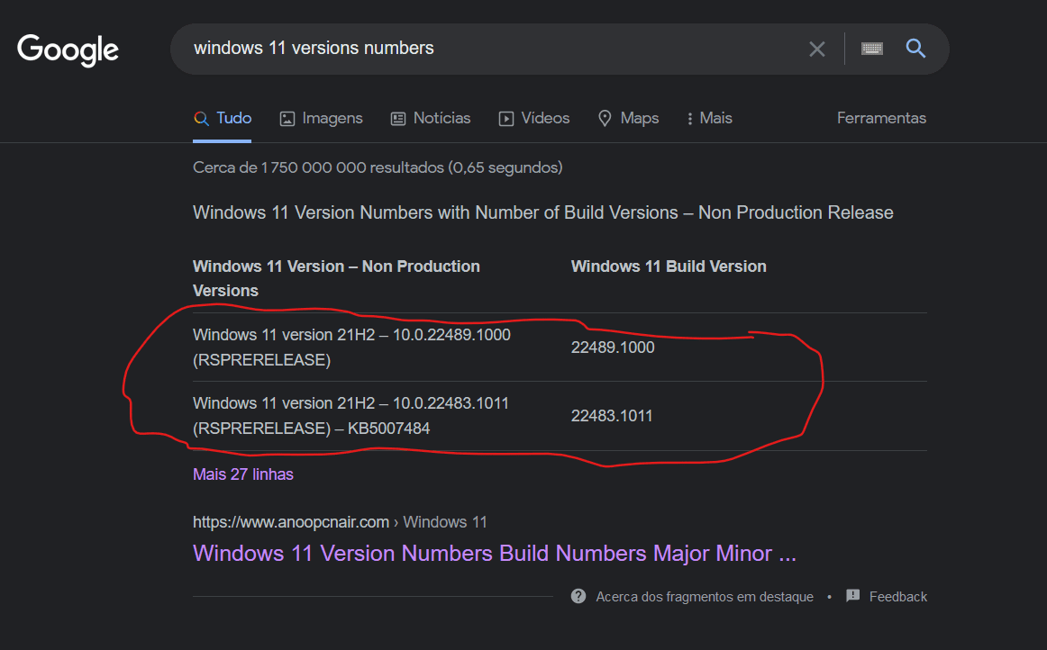Clear the search box with the X icon
This screenshot has width=1047, height=650.
(816, 49)
